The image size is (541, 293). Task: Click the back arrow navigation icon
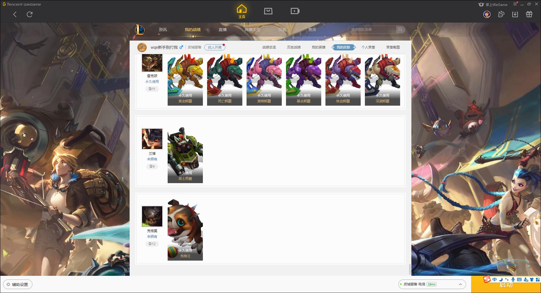click(15, 14)
